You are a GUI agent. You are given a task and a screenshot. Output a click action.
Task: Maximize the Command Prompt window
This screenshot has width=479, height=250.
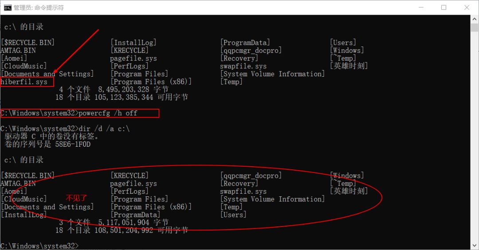[x=444, y=8]
